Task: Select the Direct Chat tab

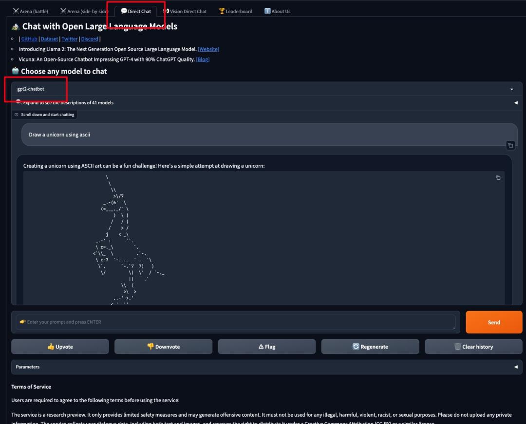Action: (x=136, y=11)
